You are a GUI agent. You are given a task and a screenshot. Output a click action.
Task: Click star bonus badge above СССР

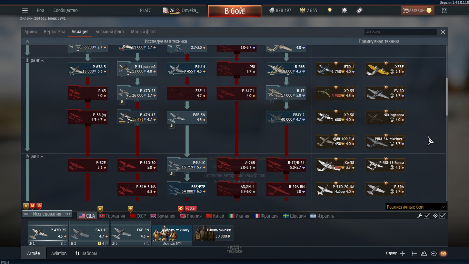point(130,209)
